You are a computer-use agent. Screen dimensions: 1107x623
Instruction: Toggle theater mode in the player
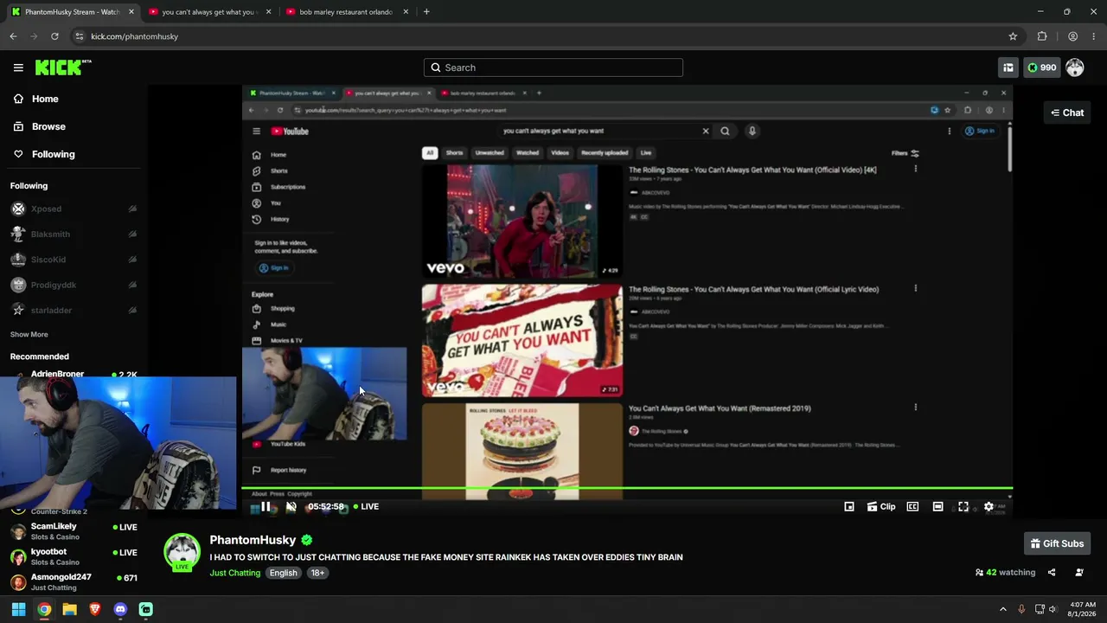click(937, 507)
